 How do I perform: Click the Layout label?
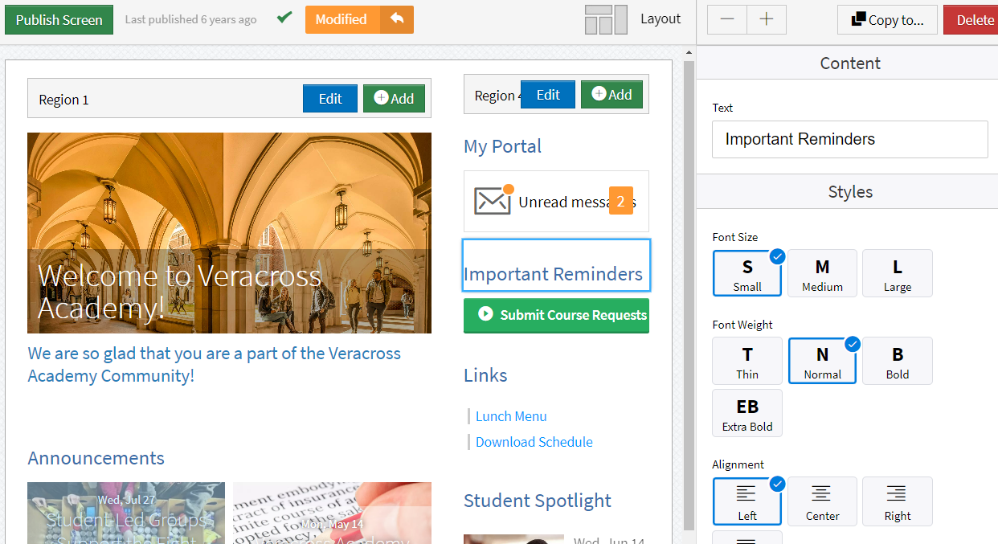point(661,18)
